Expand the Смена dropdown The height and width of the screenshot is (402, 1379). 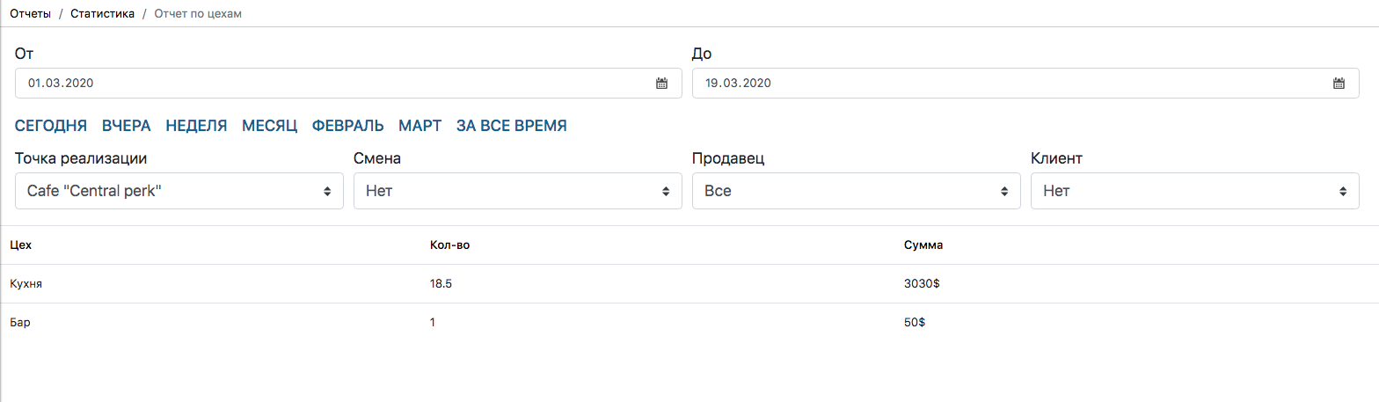tap(517, 191)
